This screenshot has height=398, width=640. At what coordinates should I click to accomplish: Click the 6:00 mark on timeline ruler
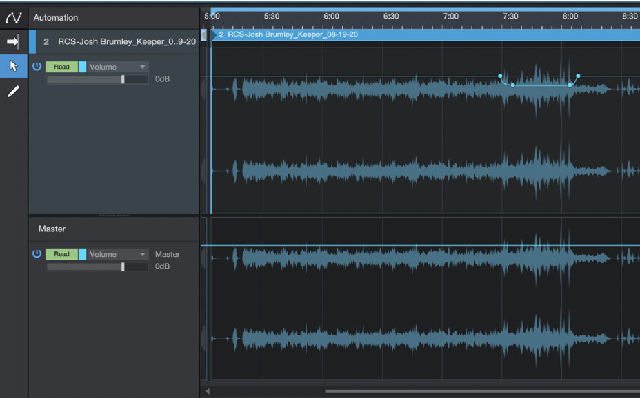[331, 17]
